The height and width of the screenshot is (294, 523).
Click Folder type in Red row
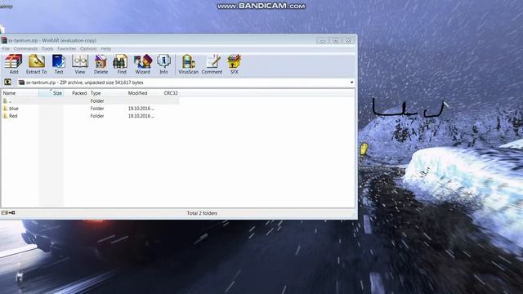click(x=97, y=116)
